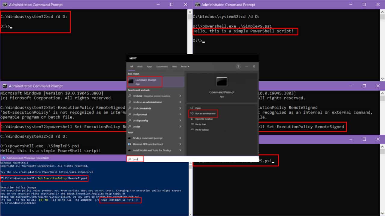Switch to the Documents search tab
The image size is (385, 216).
162,66
